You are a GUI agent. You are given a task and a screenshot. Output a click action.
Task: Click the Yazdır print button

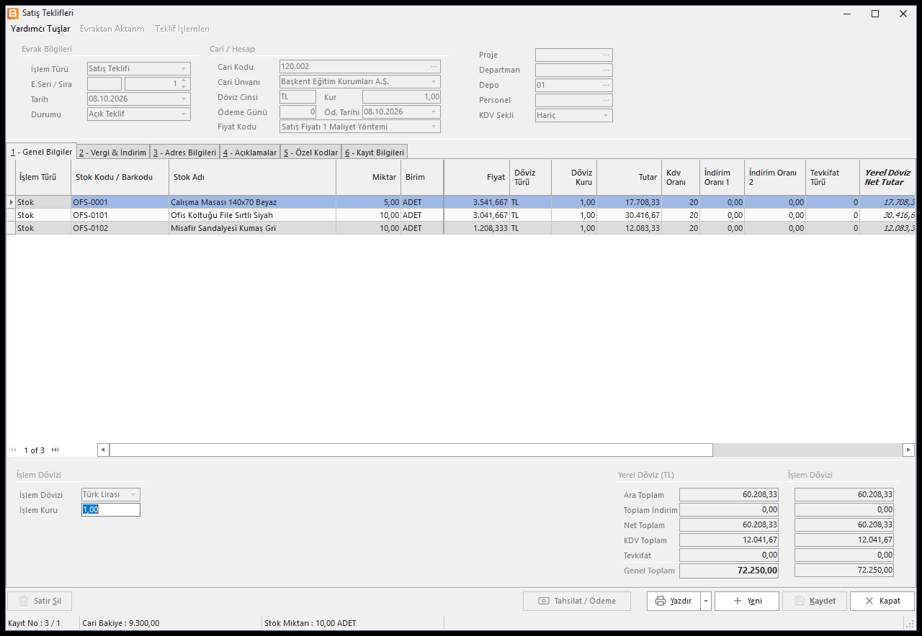pos(673,601)
